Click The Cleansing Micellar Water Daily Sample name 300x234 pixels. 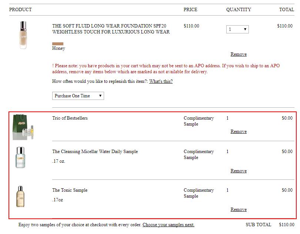click(95, 152)
